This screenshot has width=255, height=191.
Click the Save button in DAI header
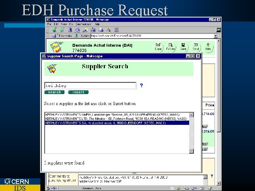click(x=183, y=47)
